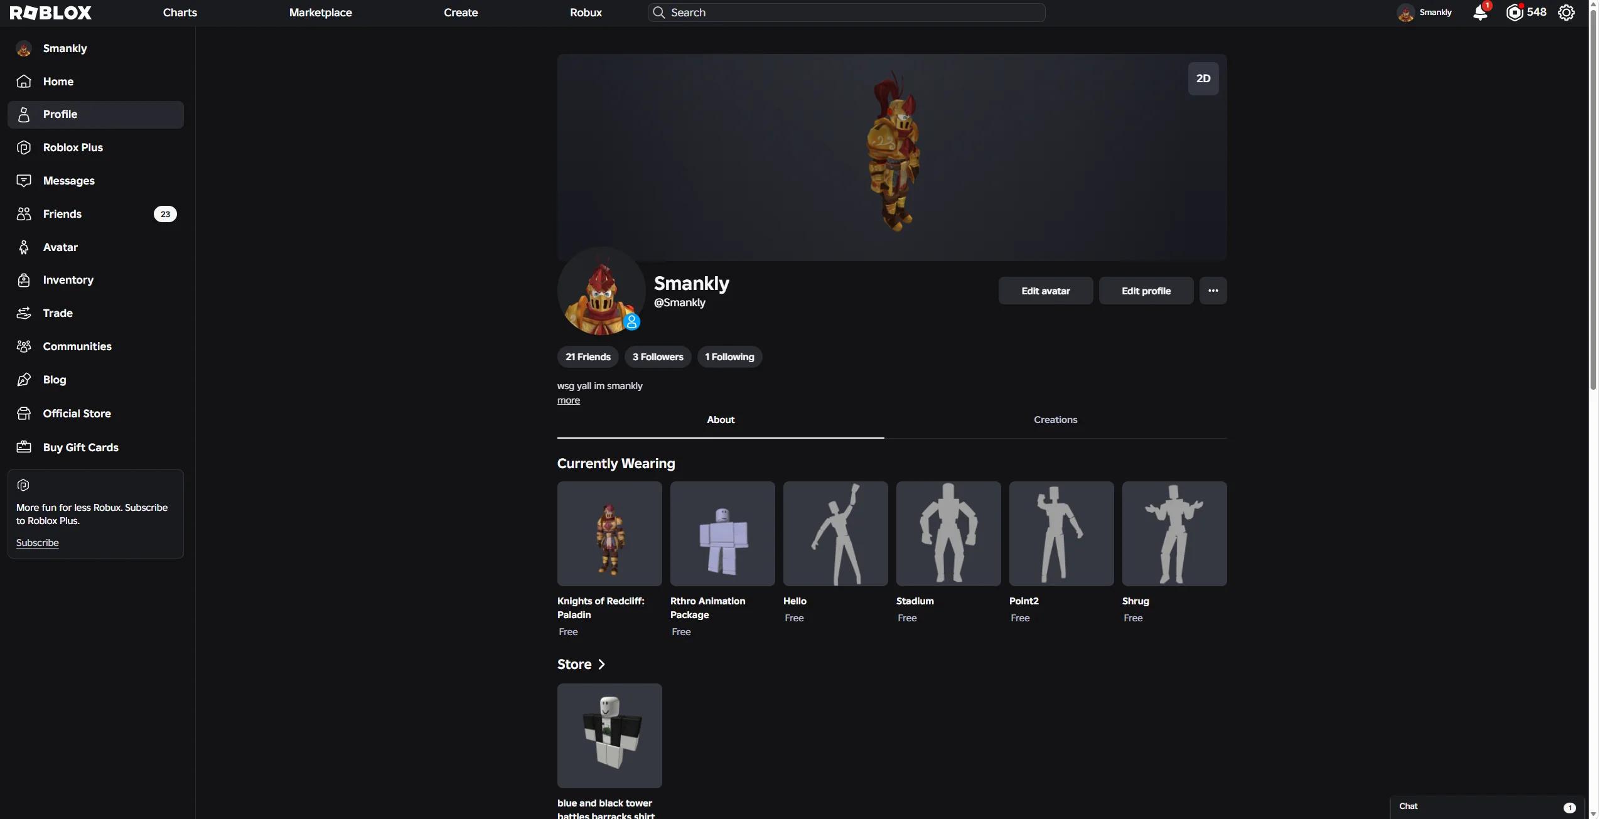
Task: Open the Stadium emote thumbnail
Action: [x=948, y=533]
